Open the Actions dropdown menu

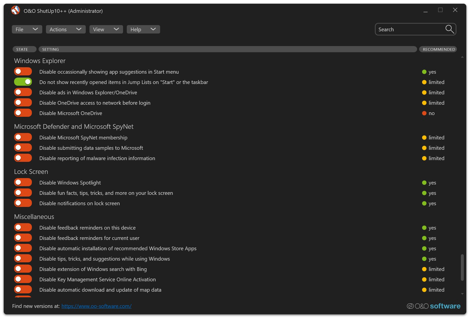point(66,29)
